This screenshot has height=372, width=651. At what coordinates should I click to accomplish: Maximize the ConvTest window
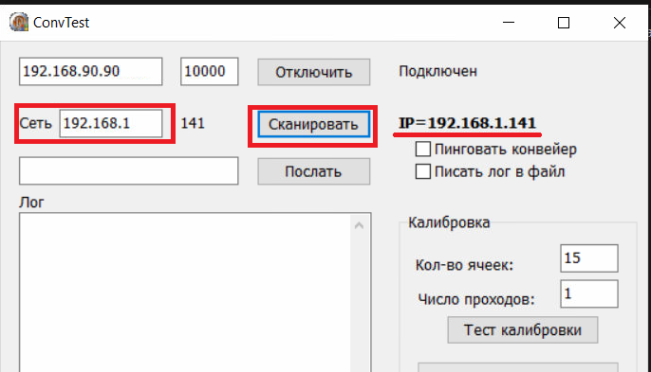(564, 23)
